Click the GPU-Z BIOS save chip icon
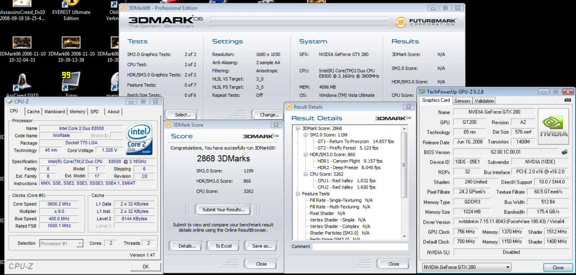 pyautogui.click(x=564, y=152)
